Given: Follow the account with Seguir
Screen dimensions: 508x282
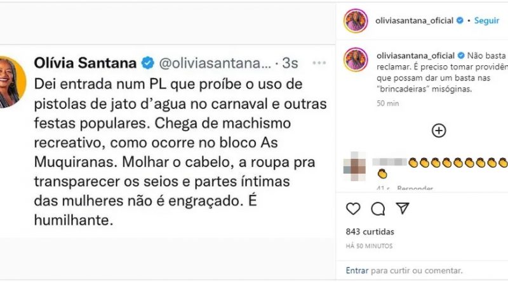Looking at the screenshot, I should click(486, 20).
